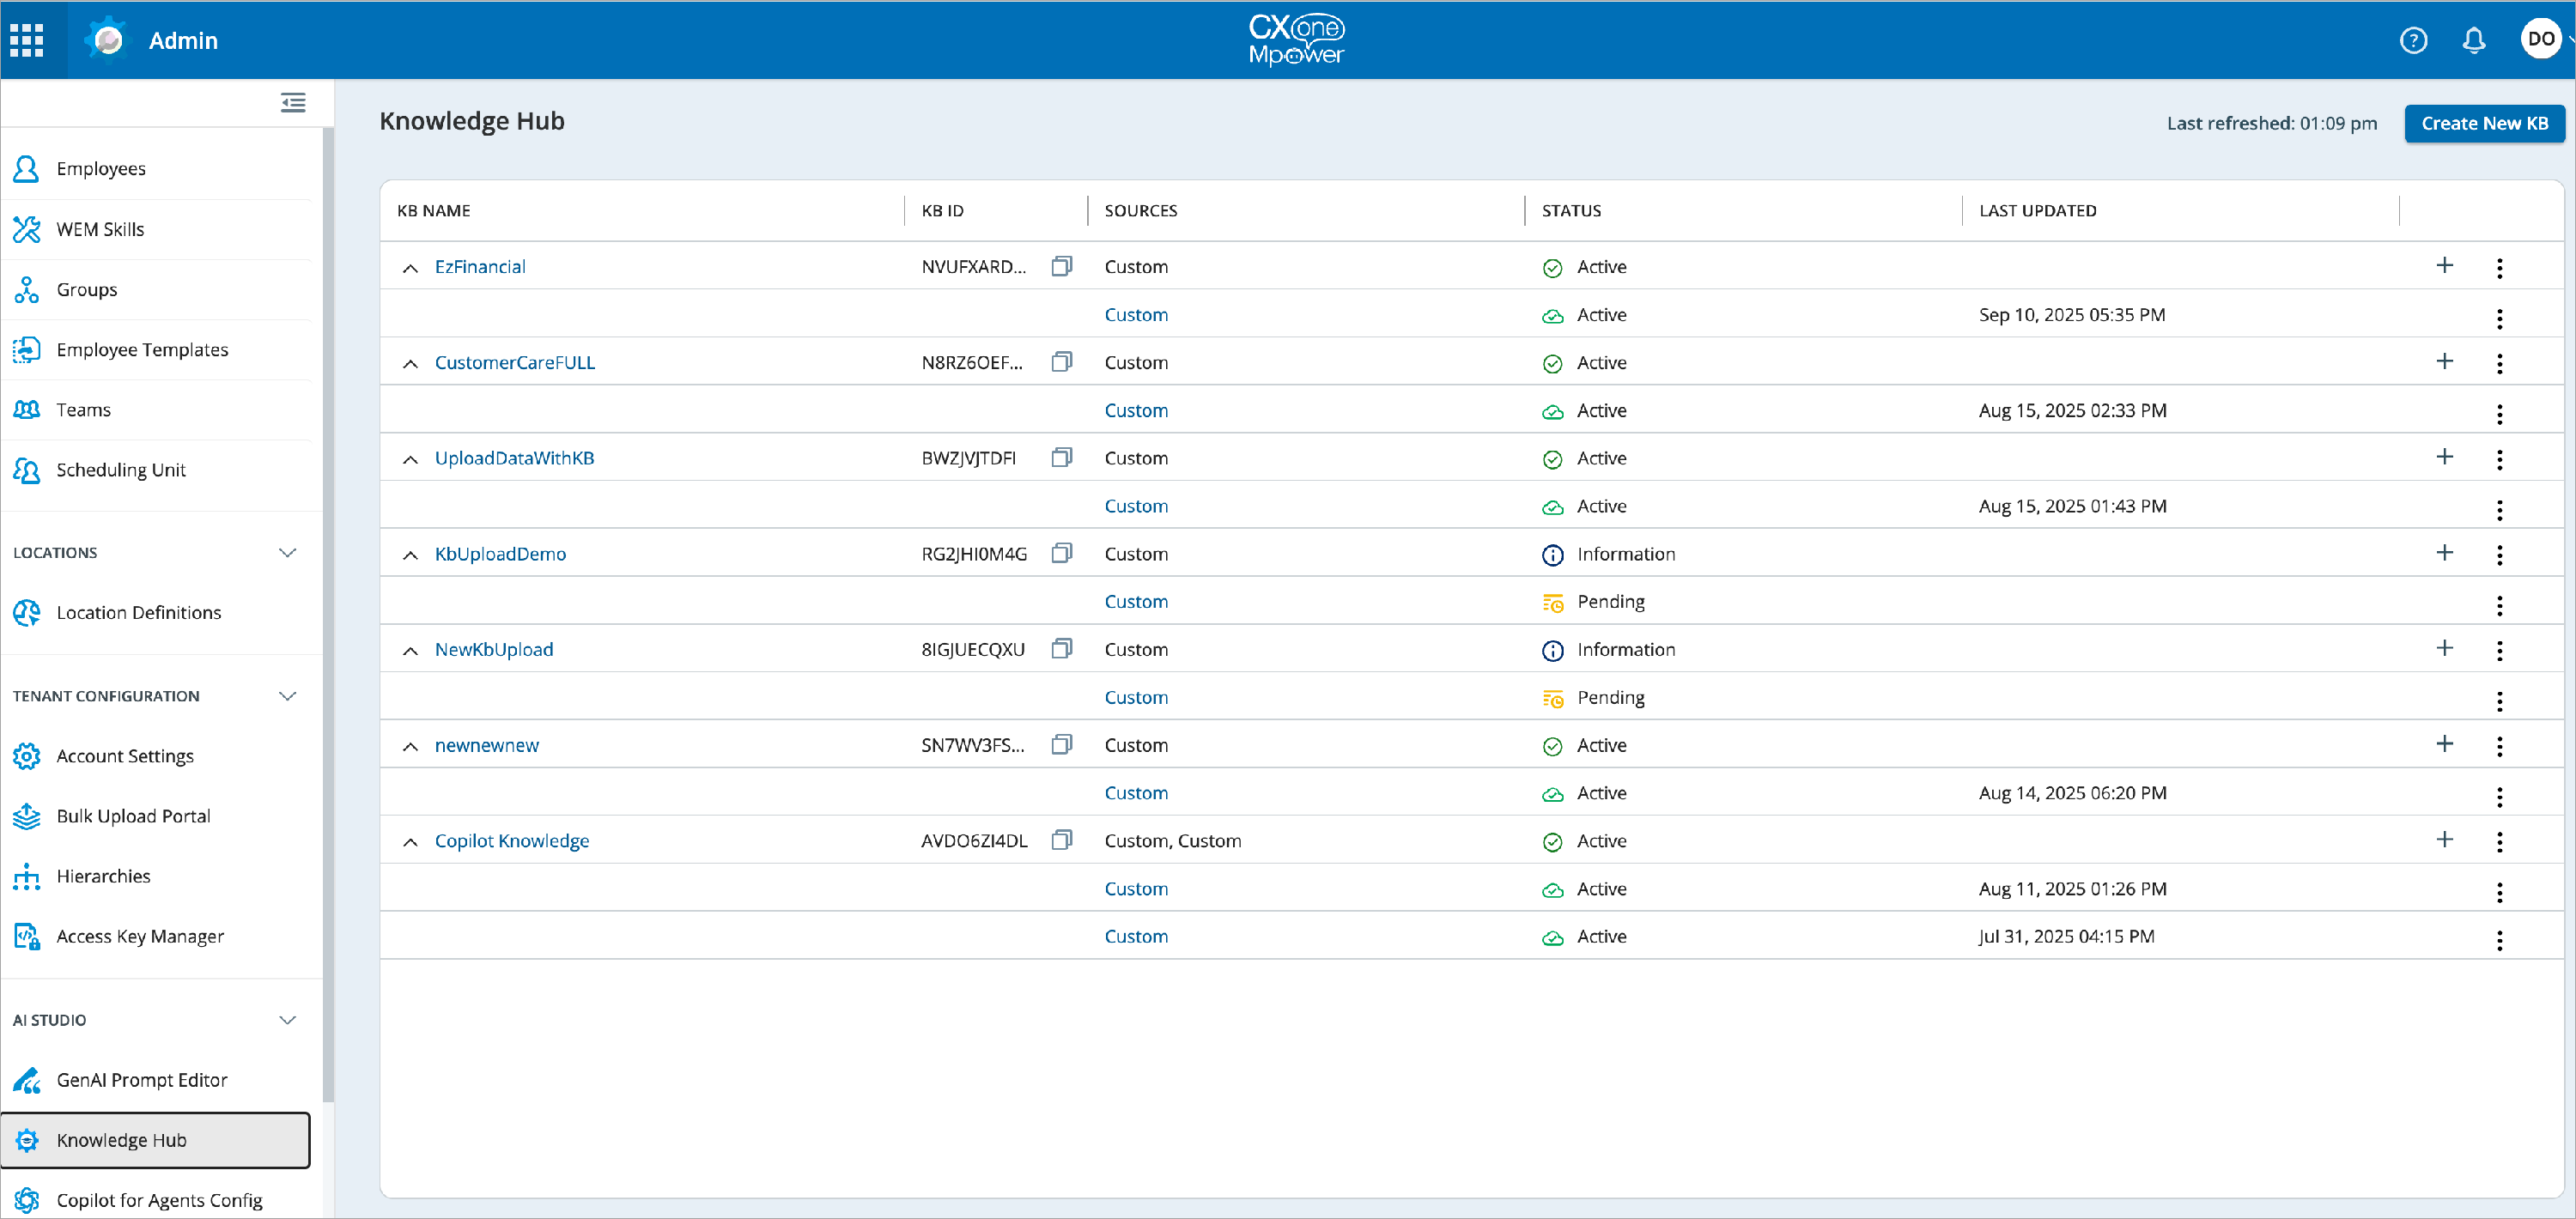This screenshot has height=1219, width=2576.
Task: Collapse the EzFinancial row
Action: click(x=410, y=268)
